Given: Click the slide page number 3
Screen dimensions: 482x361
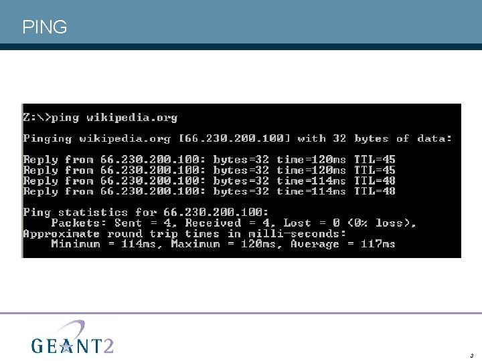Looking at the screenshot, I should tap(472, 356).
